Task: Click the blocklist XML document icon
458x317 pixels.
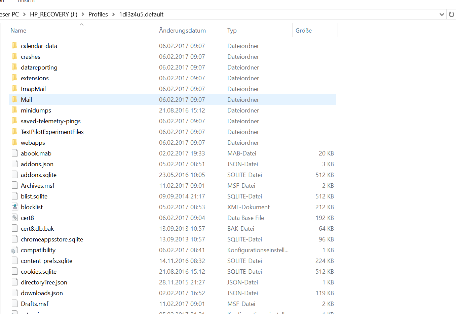Action: [x=14, y=207]
